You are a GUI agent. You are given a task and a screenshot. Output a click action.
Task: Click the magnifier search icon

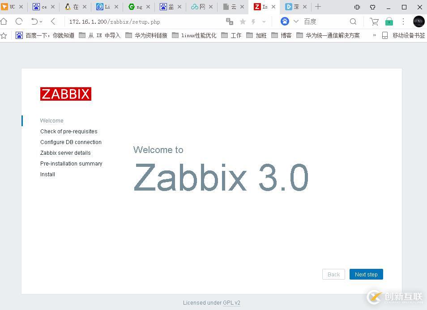353,21
